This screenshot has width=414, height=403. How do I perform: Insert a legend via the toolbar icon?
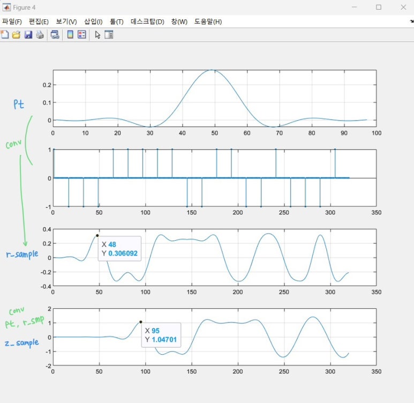click(82, 35)
